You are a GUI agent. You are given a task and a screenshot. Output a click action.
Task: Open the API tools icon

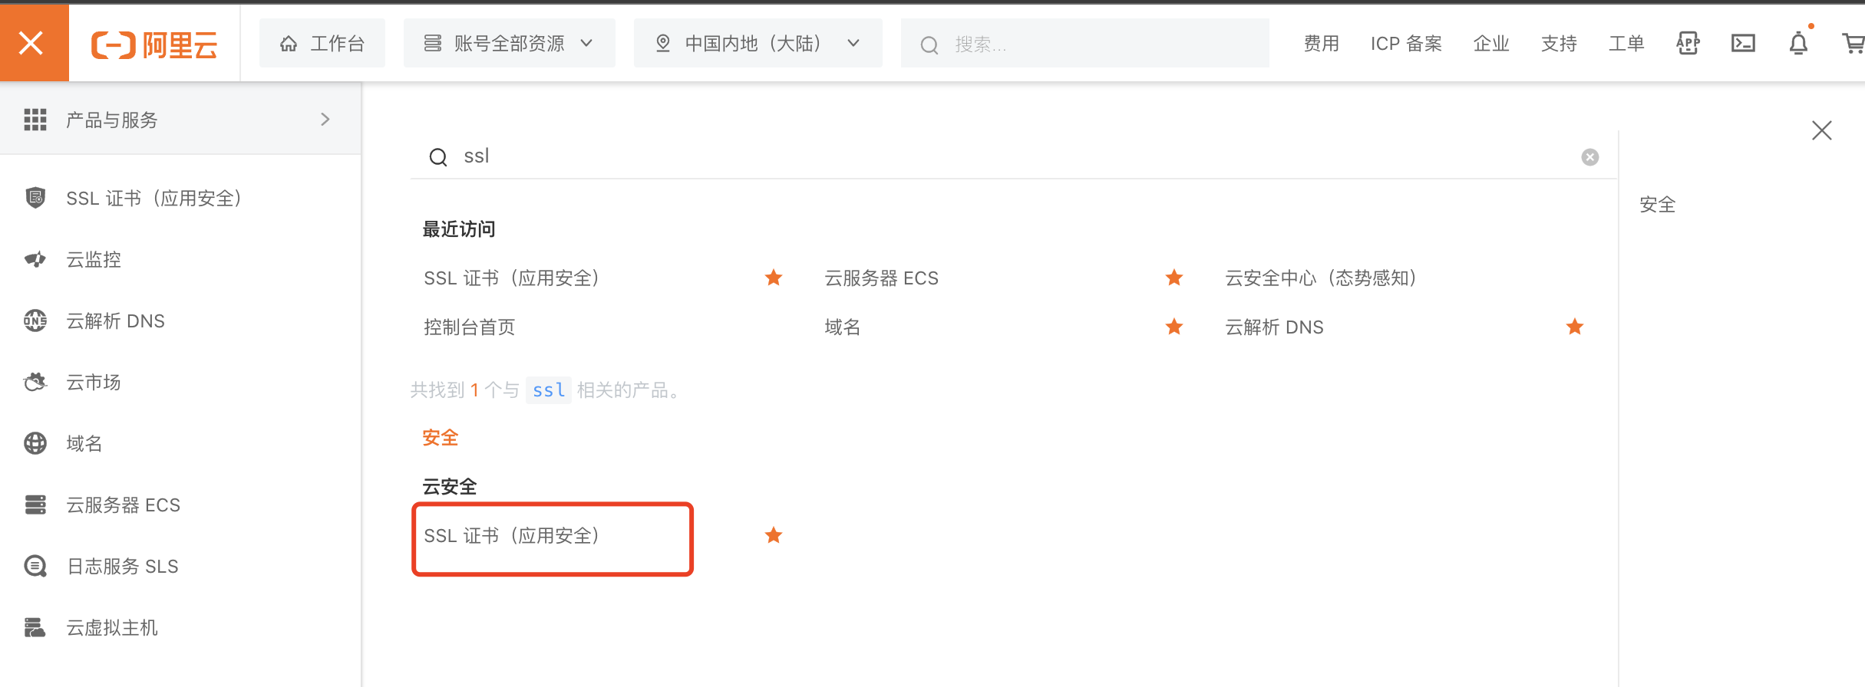(x=1688, y=44)
